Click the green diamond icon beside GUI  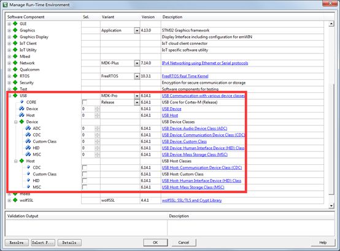pyautogui.click(x=15, y=23)
